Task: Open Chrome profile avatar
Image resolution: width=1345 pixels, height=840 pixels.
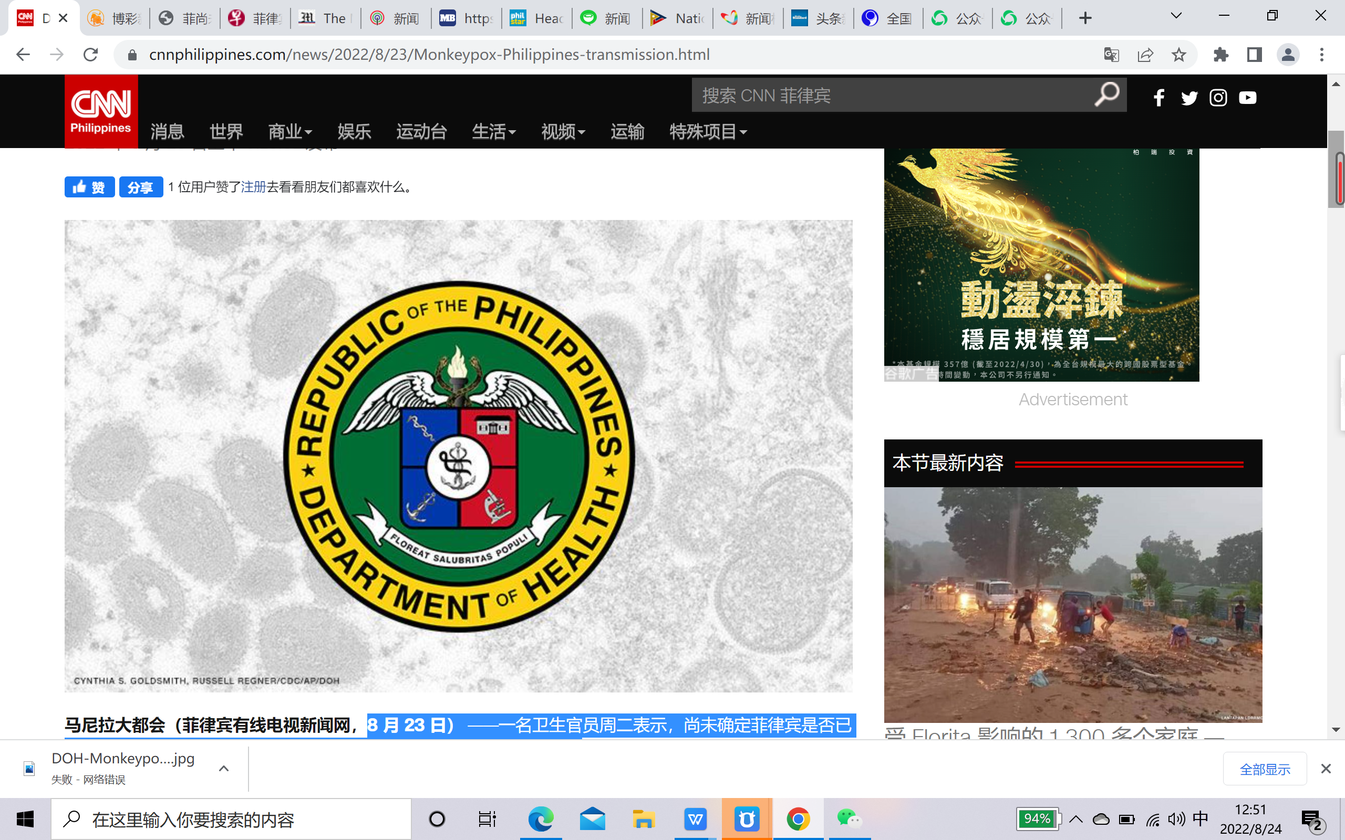Action: point(1288,55)
